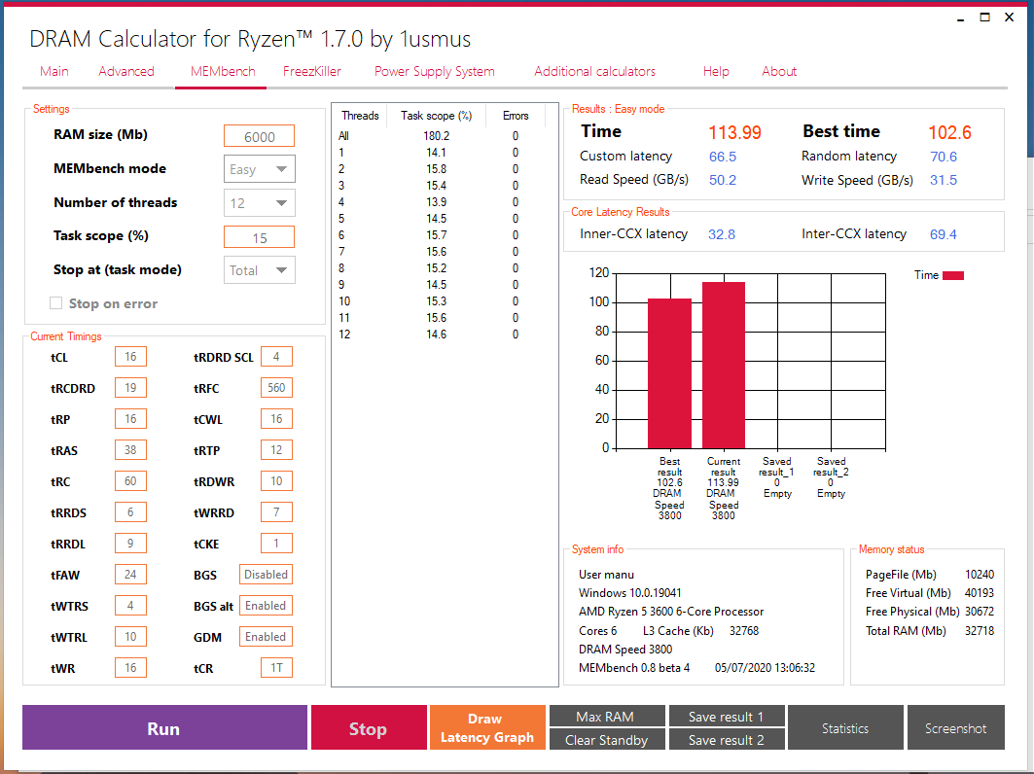Click the Best time value 102.6
Screen dimensions: 1034x774
pyautogui.click(x=949, y=132)
